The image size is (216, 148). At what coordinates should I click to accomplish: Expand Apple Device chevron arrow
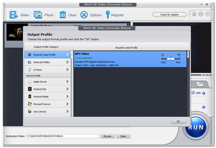click(67, 82)
